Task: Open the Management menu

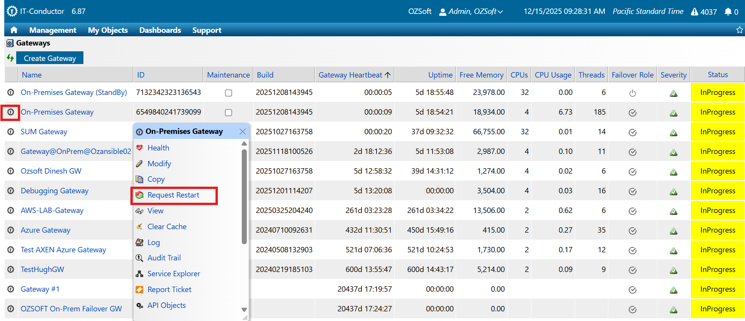Action: click(53, 30)
